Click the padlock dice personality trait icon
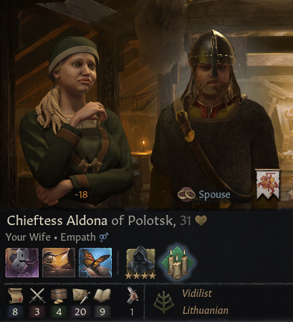Screen dimensions: 293x322 [x=22, y=262]
